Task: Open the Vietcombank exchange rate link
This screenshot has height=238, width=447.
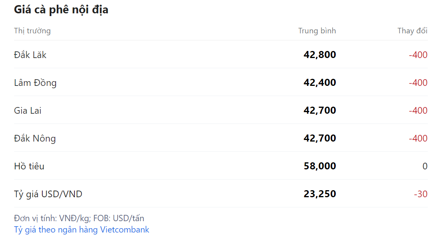Action: click(81, 230)
